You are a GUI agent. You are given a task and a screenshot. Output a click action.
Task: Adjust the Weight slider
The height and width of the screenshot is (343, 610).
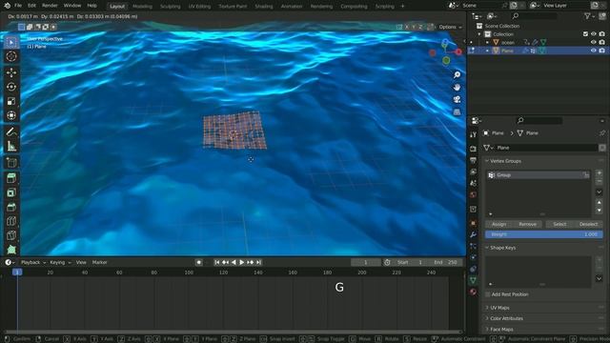[544, 234]
